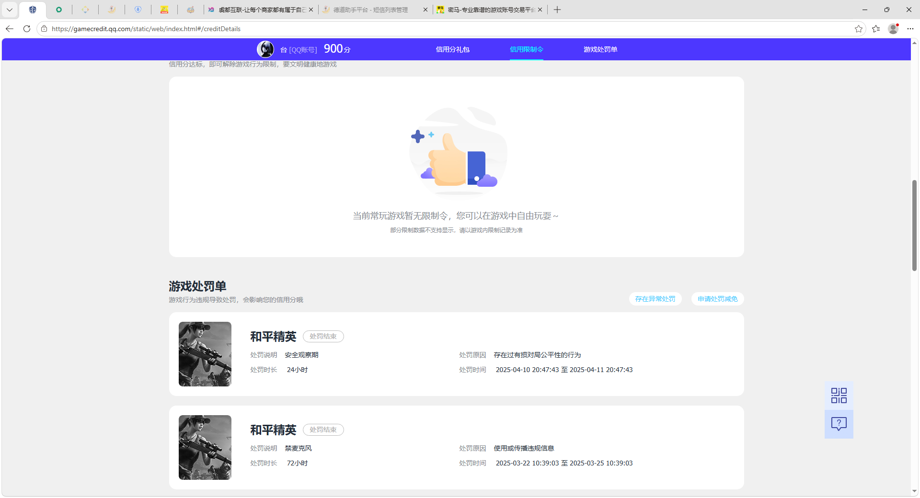Open the help feedback chat icon
Screen dimensions: 920x498
(x=839, y=424)
